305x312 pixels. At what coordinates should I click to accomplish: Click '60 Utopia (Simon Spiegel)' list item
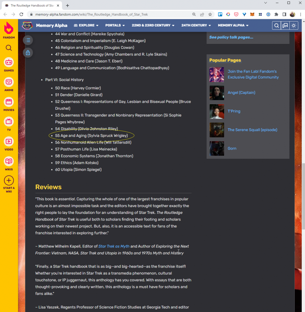[x=78, y=170]
